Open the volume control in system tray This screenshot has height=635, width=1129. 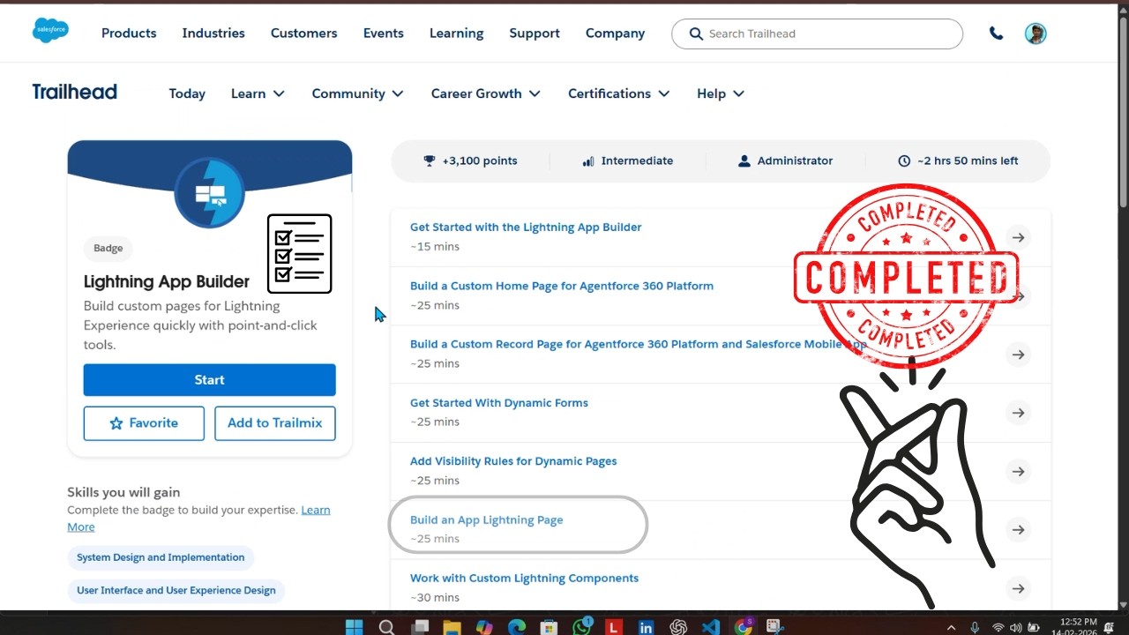click(x=1018, y=627)
